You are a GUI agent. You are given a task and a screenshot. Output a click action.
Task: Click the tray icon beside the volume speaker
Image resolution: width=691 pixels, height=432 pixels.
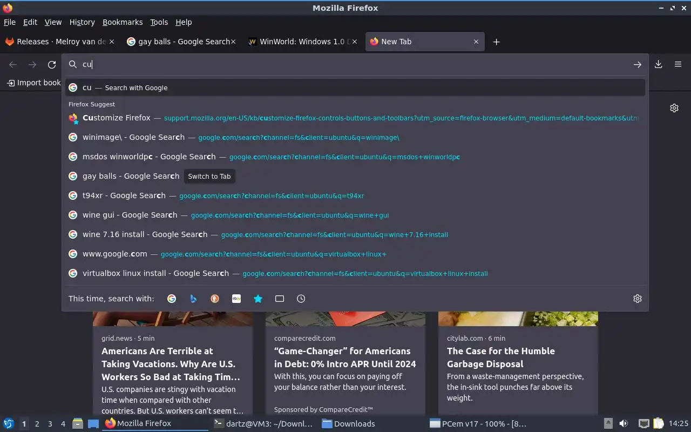(x=608, y=424)
